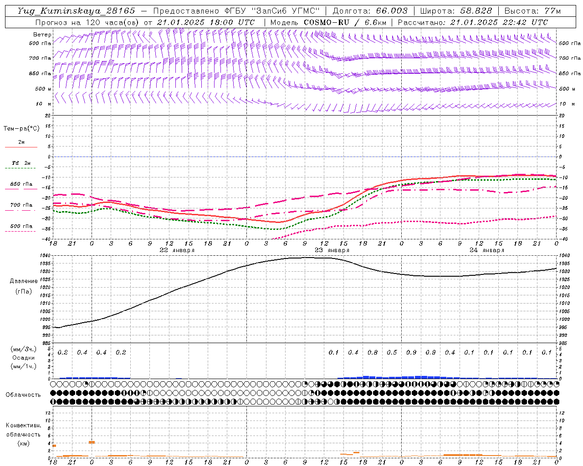Select the Давление (гПа) axis title
The width and height of the screenshot is (583, 466).
click(x=24, y=286)
